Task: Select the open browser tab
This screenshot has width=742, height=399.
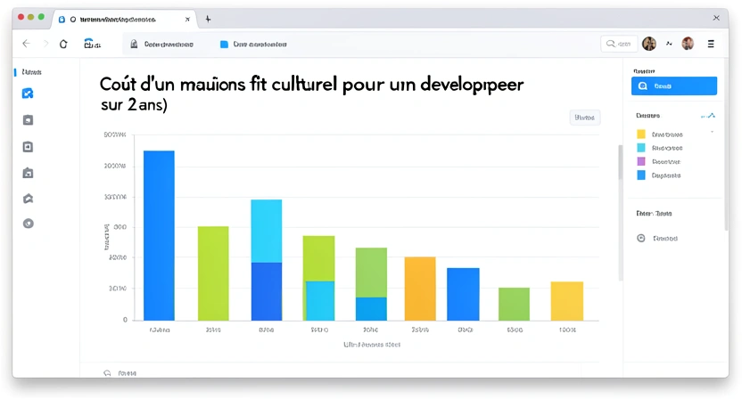Action: (x=125, y=20)
